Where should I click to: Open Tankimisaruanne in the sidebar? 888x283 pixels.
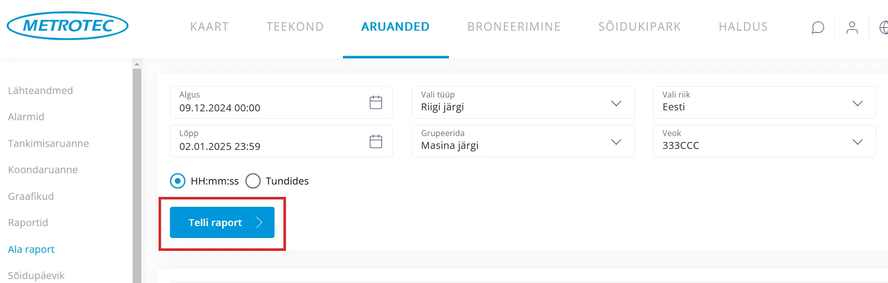click(49, 143)
